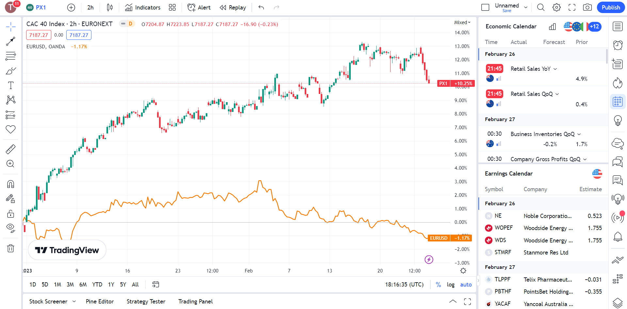Add to favorites with heart icon
Image resolution: width=627 pixels, height=309 pixels.
[11, 129]
